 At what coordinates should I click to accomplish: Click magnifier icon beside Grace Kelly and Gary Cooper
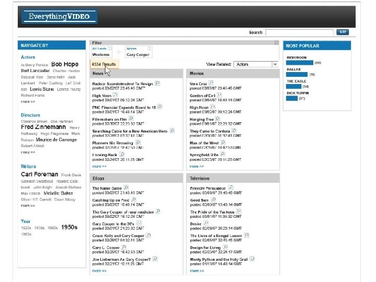coord(149,235)
